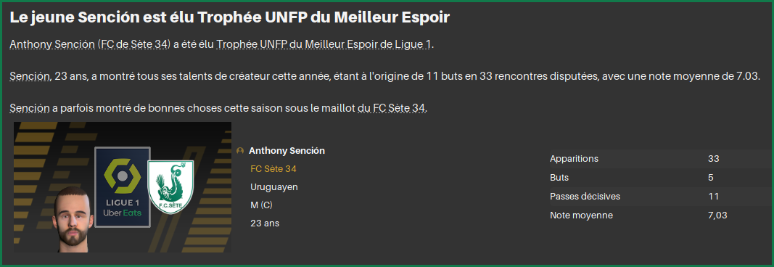
Task: Click orange FC Sète 34 club name
Action: tap(273, 169)
